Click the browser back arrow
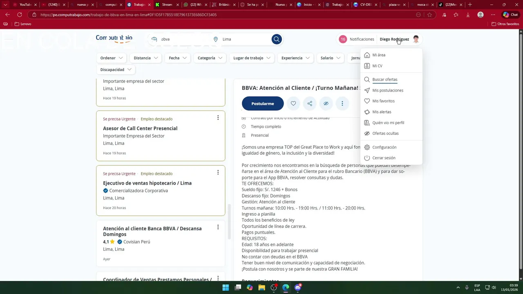523x294 pixels. point(7,15)
